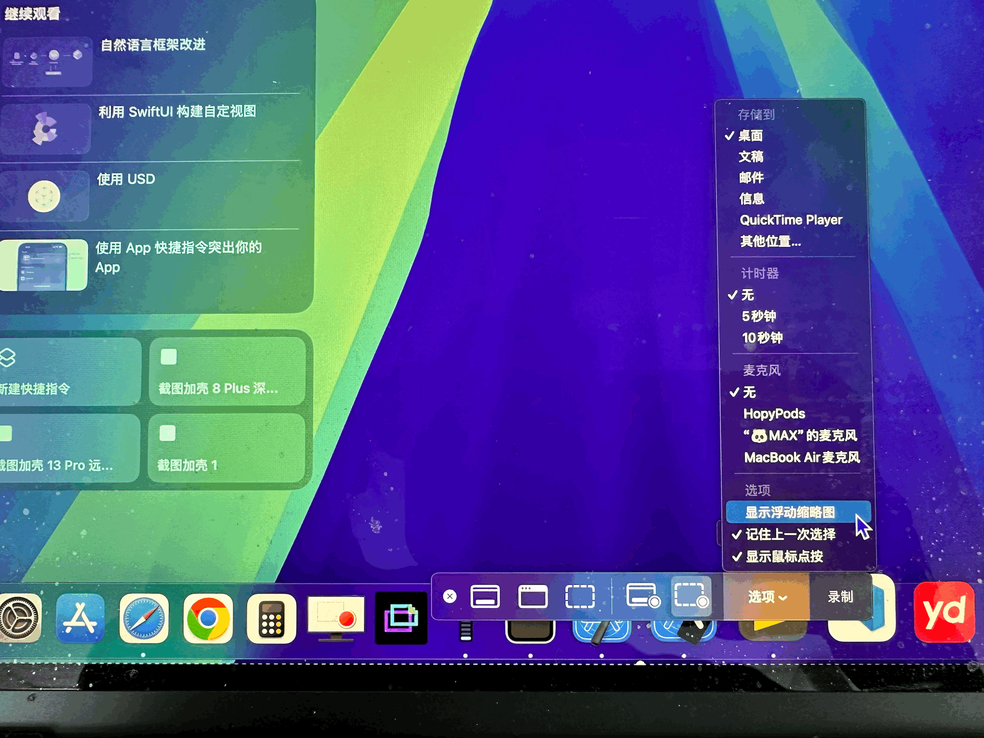
Task: Select the capture entire screen icon
Action: pyautogui.click(x=485, y=596)
